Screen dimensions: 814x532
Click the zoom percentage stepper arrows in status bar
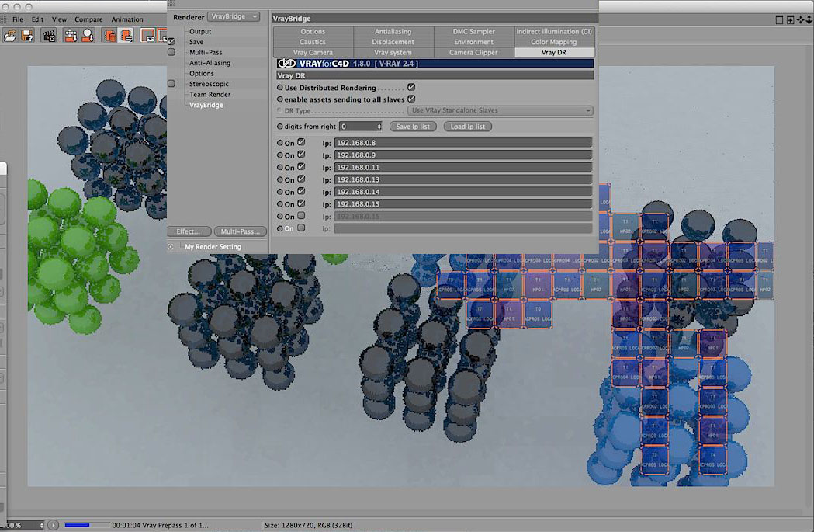tap(42, 525)
